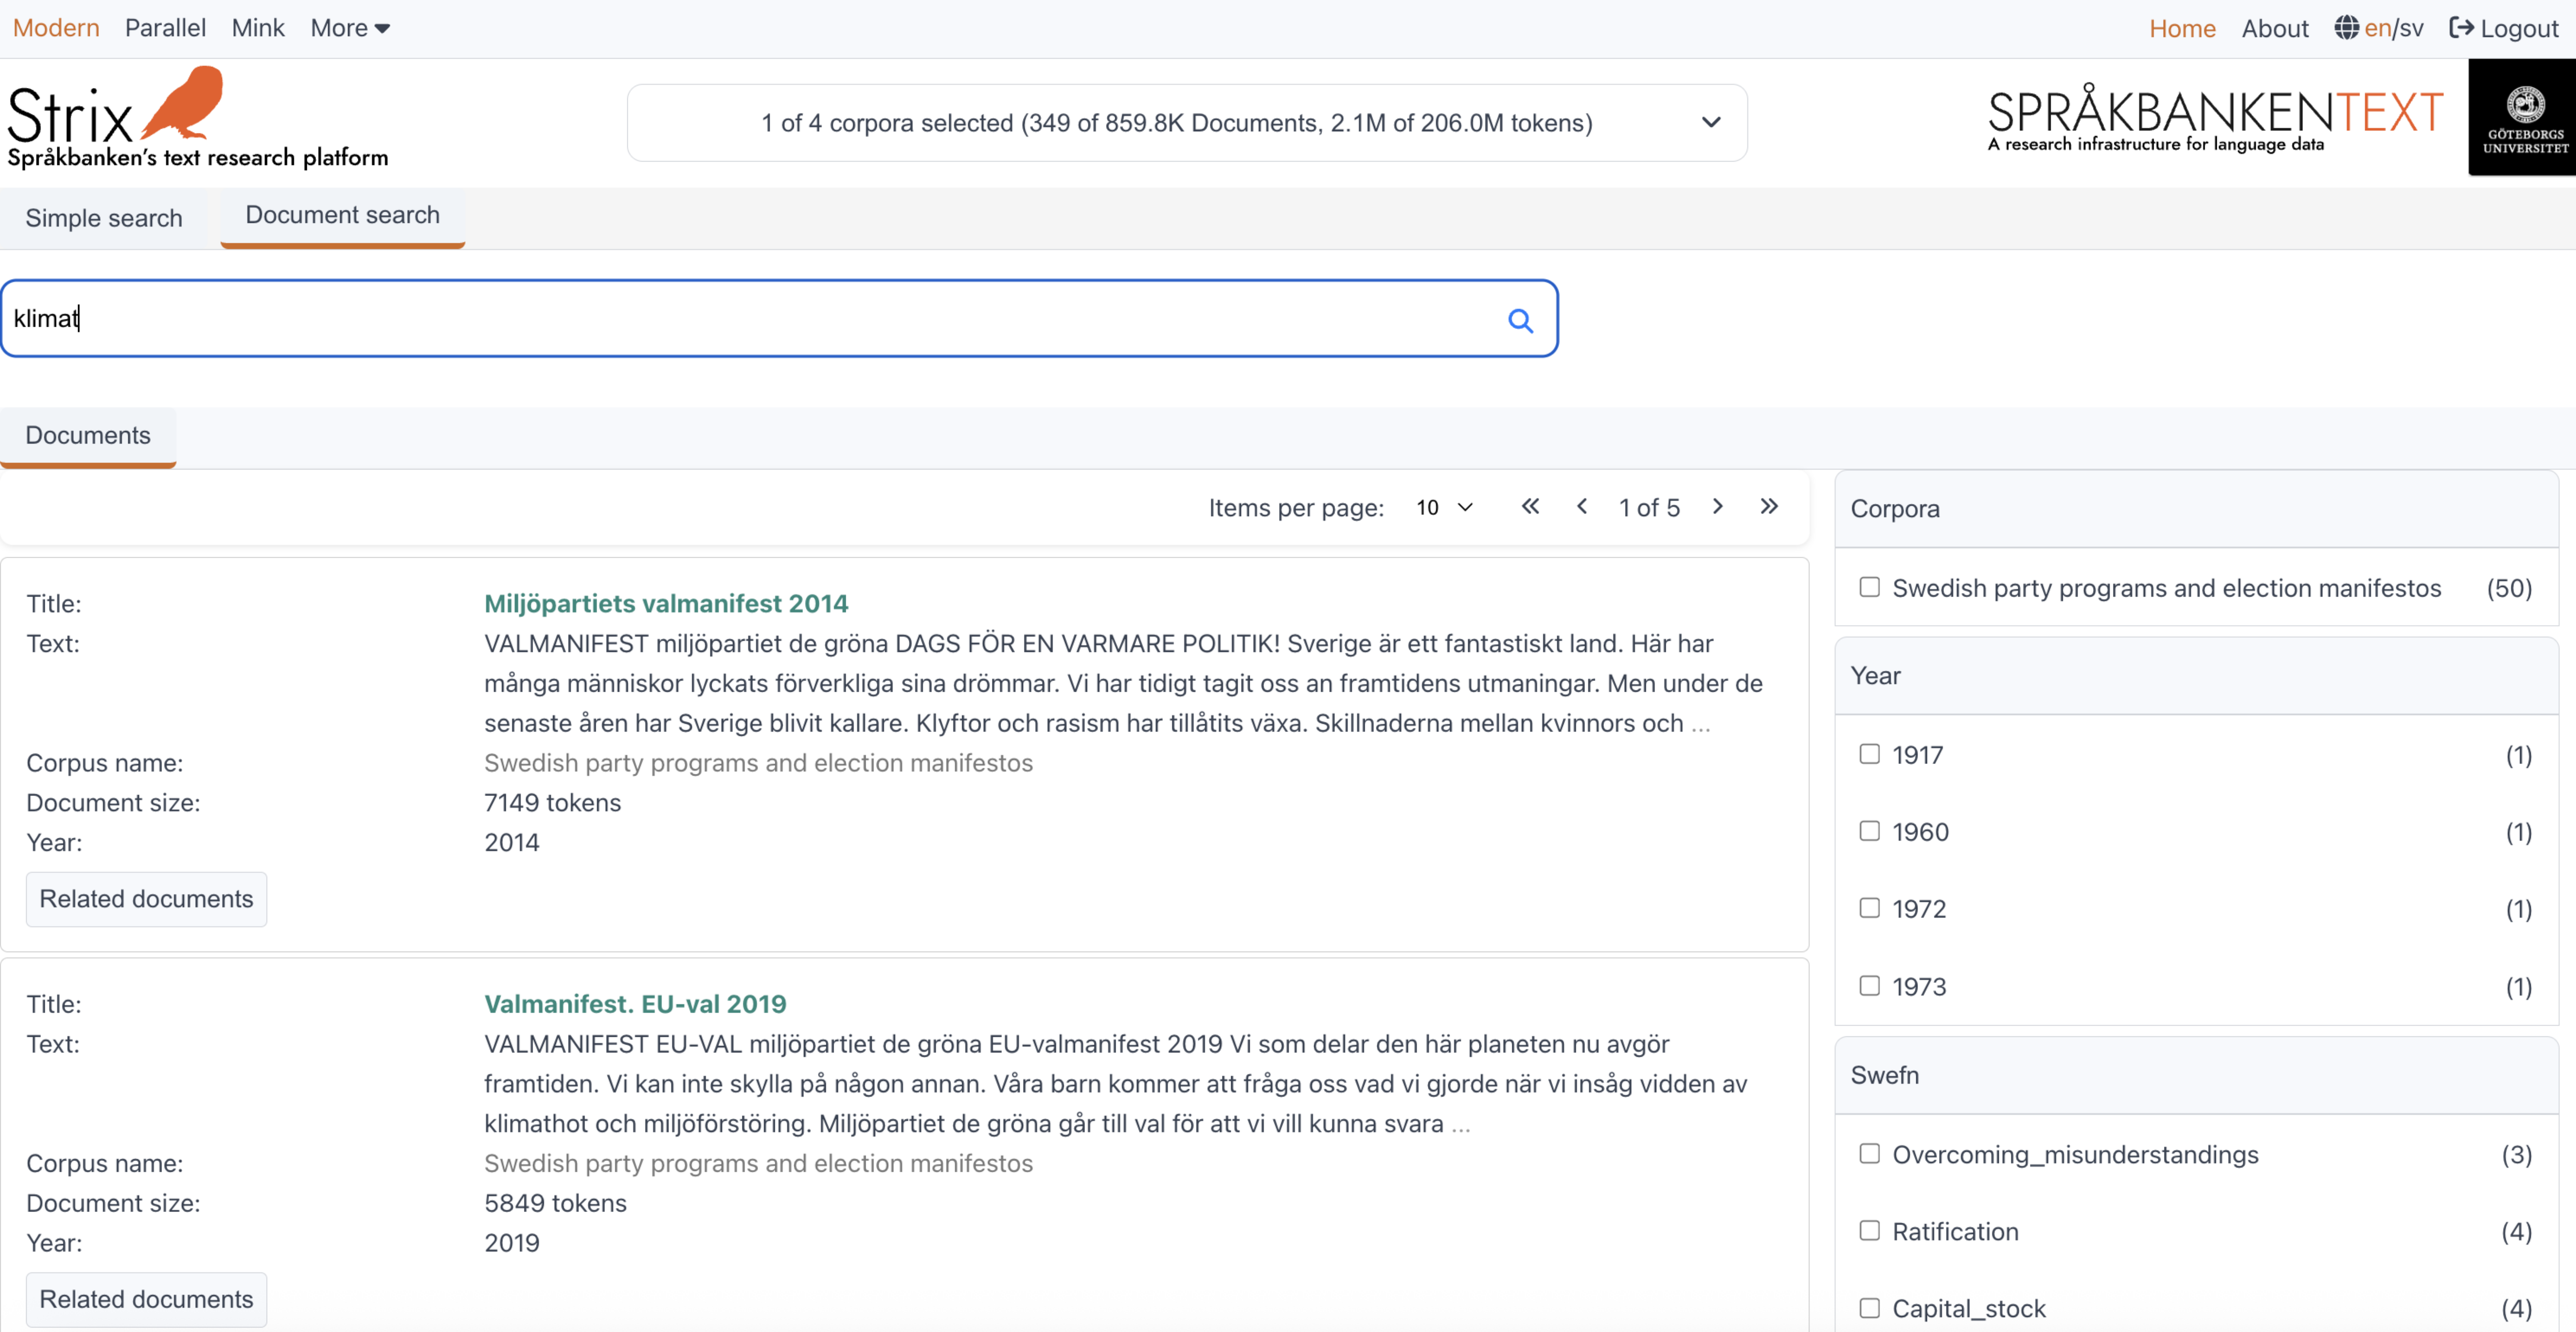Open the corpora selection dropdown
Image resolution: width=2576 pixels, height=1332 pixels.
click(1187, 123)
